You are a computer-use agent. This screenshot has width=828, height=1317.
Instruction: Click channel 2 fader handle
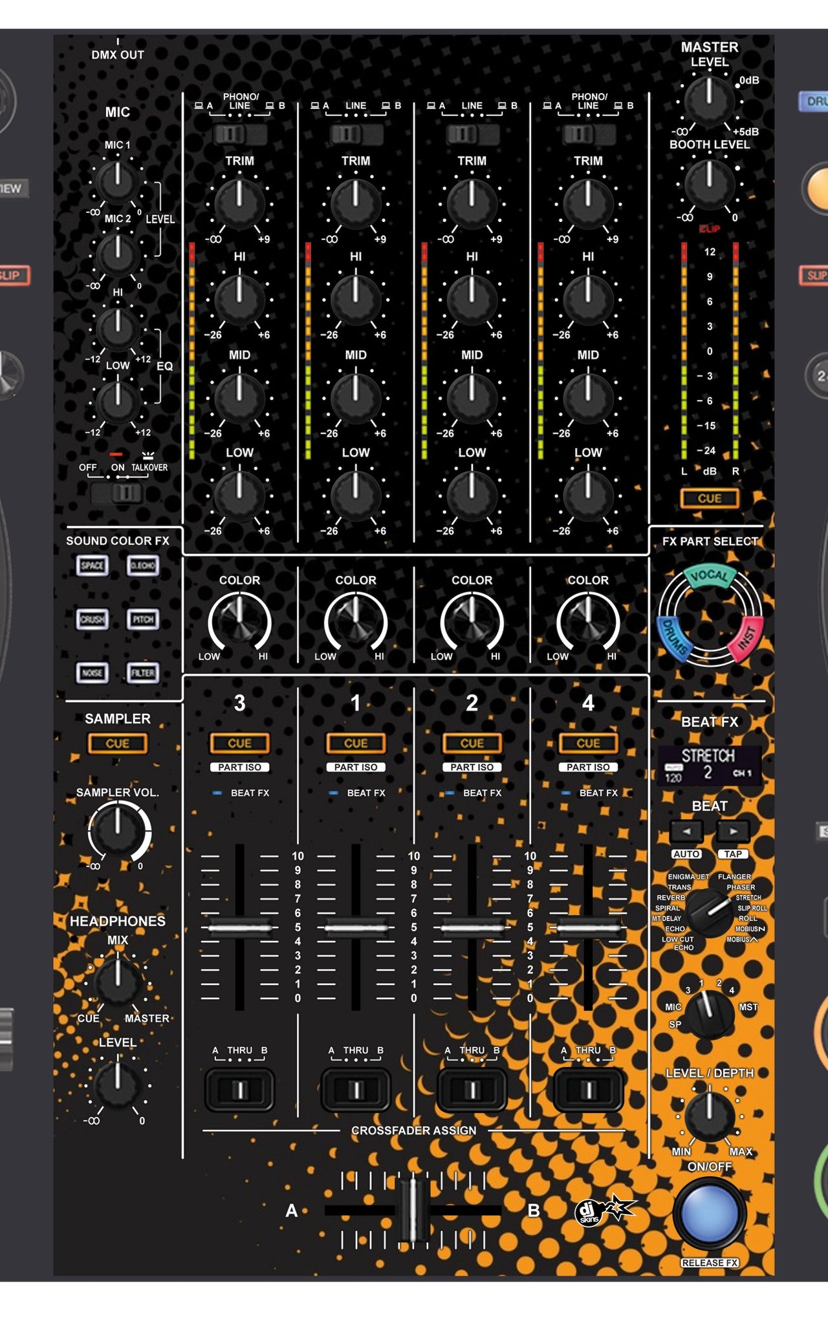472,928
